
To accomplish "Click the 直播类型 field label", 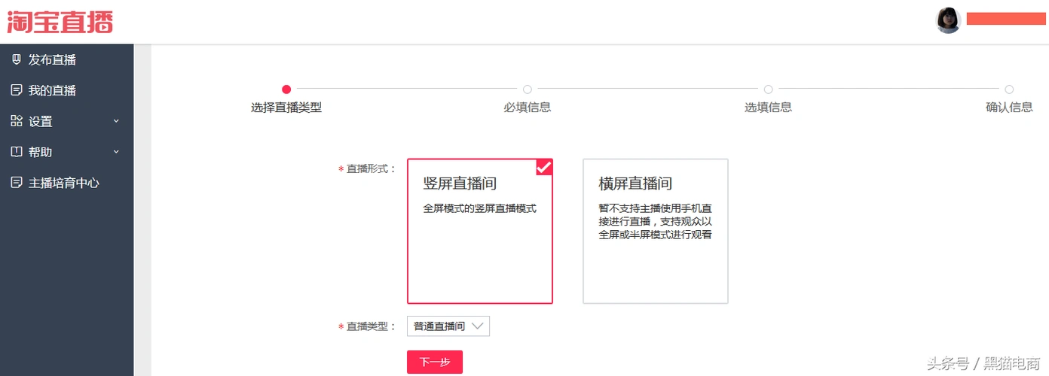I will (x=367, y=326).
